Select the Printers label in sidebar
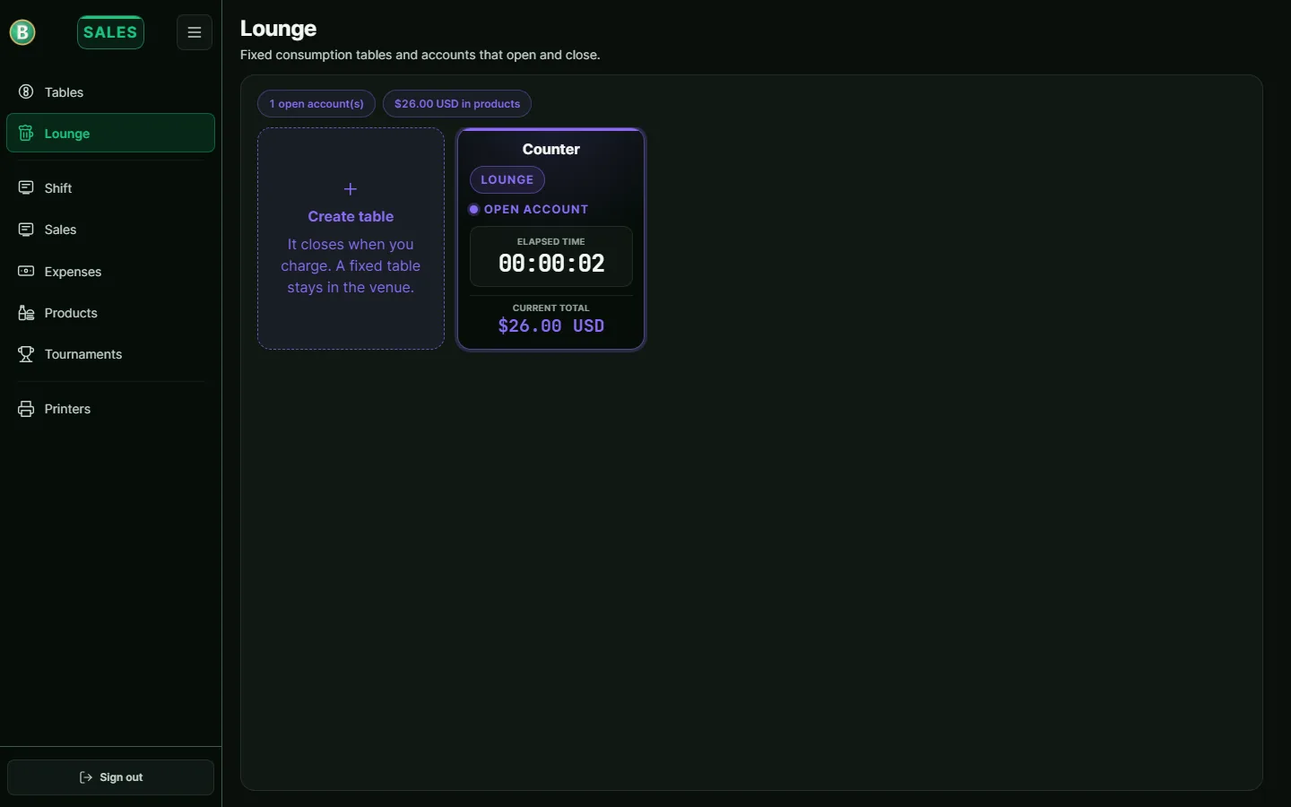The height and width of the screenshot is (807, 1291). (x=67, y=409)
